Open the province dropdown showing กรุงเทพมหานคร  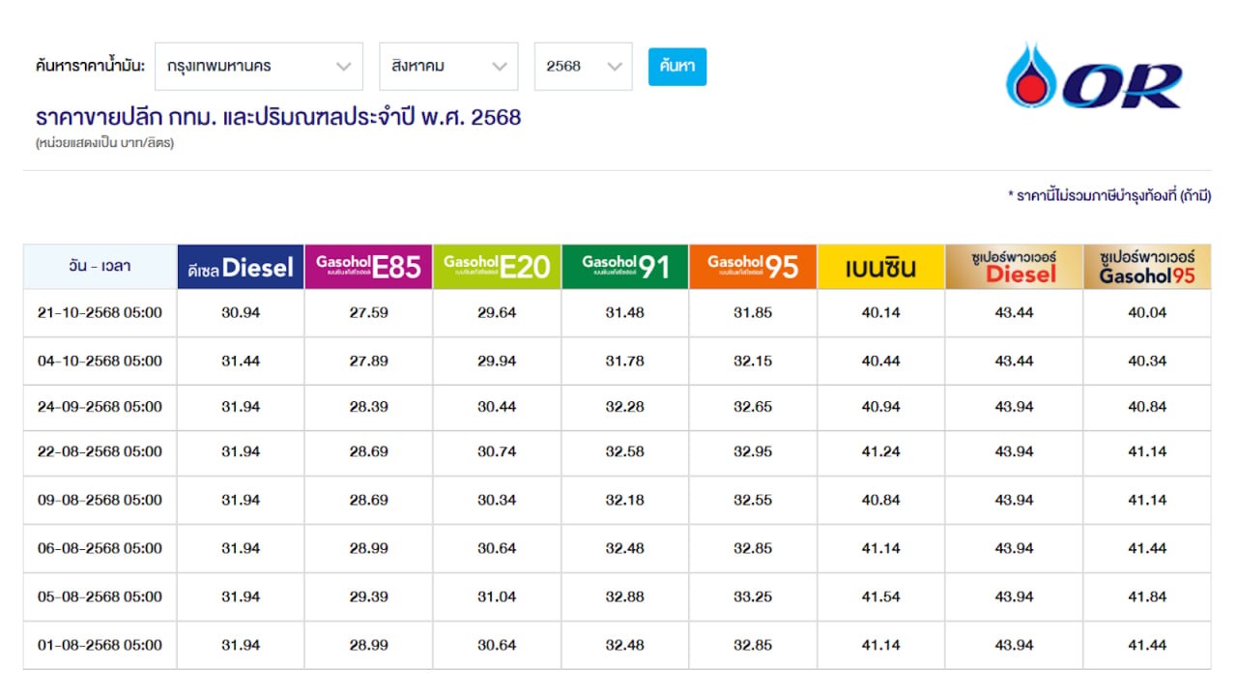tap(258, 67)
